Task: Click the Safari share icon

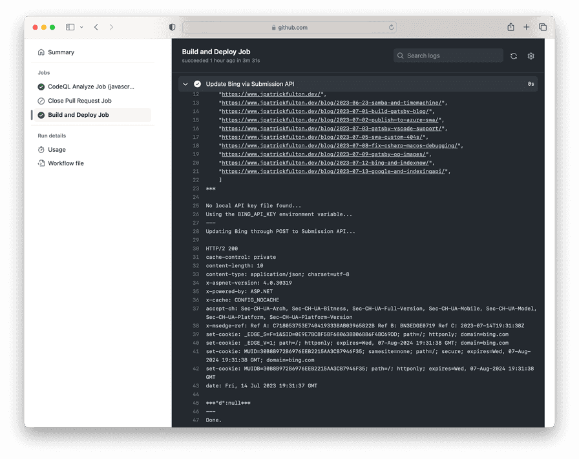Action: [x=511, y=27]
